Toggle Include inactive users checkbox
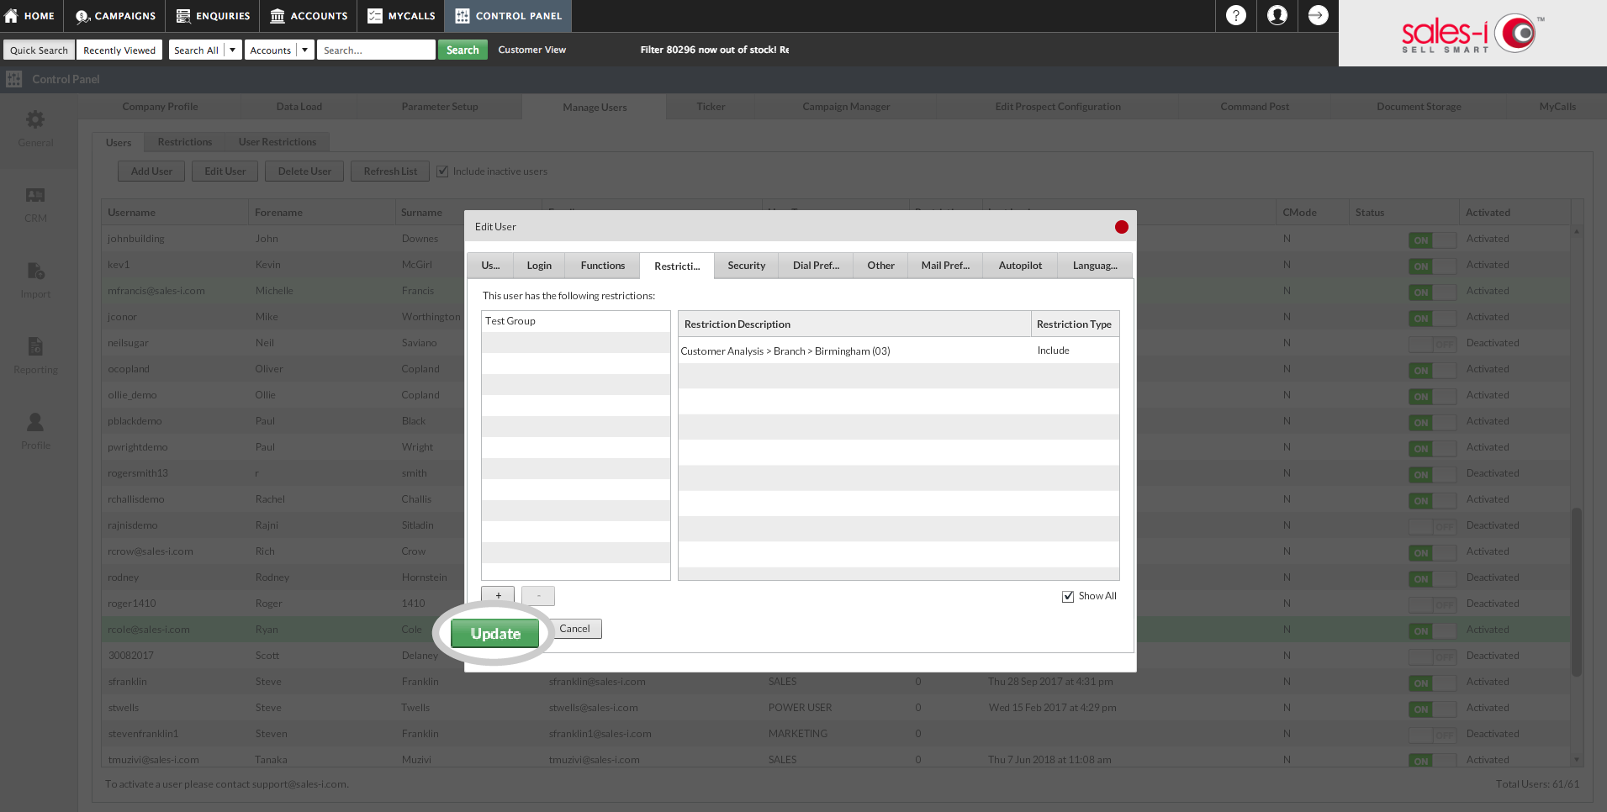Screen dimensions: 1607x812 (x=442, y=171)
